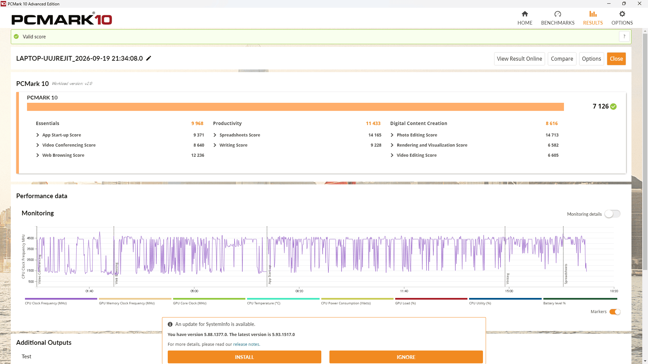
Task: Click the pencil icon to rename result
Action: 148,58
